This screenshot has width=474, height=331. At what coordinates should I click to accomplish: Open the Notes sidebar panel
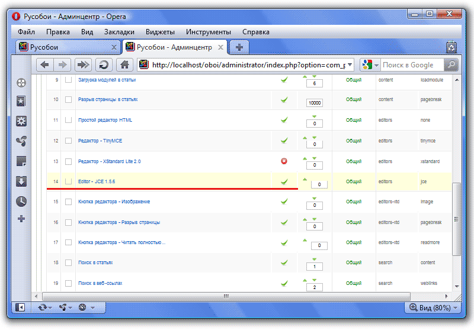tap(21, 161)
